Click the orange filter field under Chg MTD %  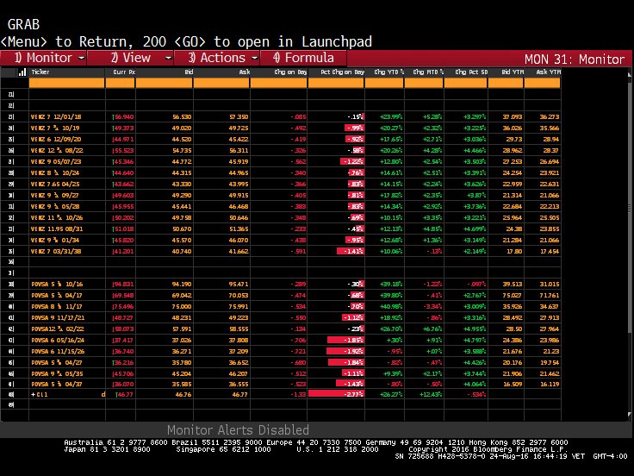click(x=424, y=83)
